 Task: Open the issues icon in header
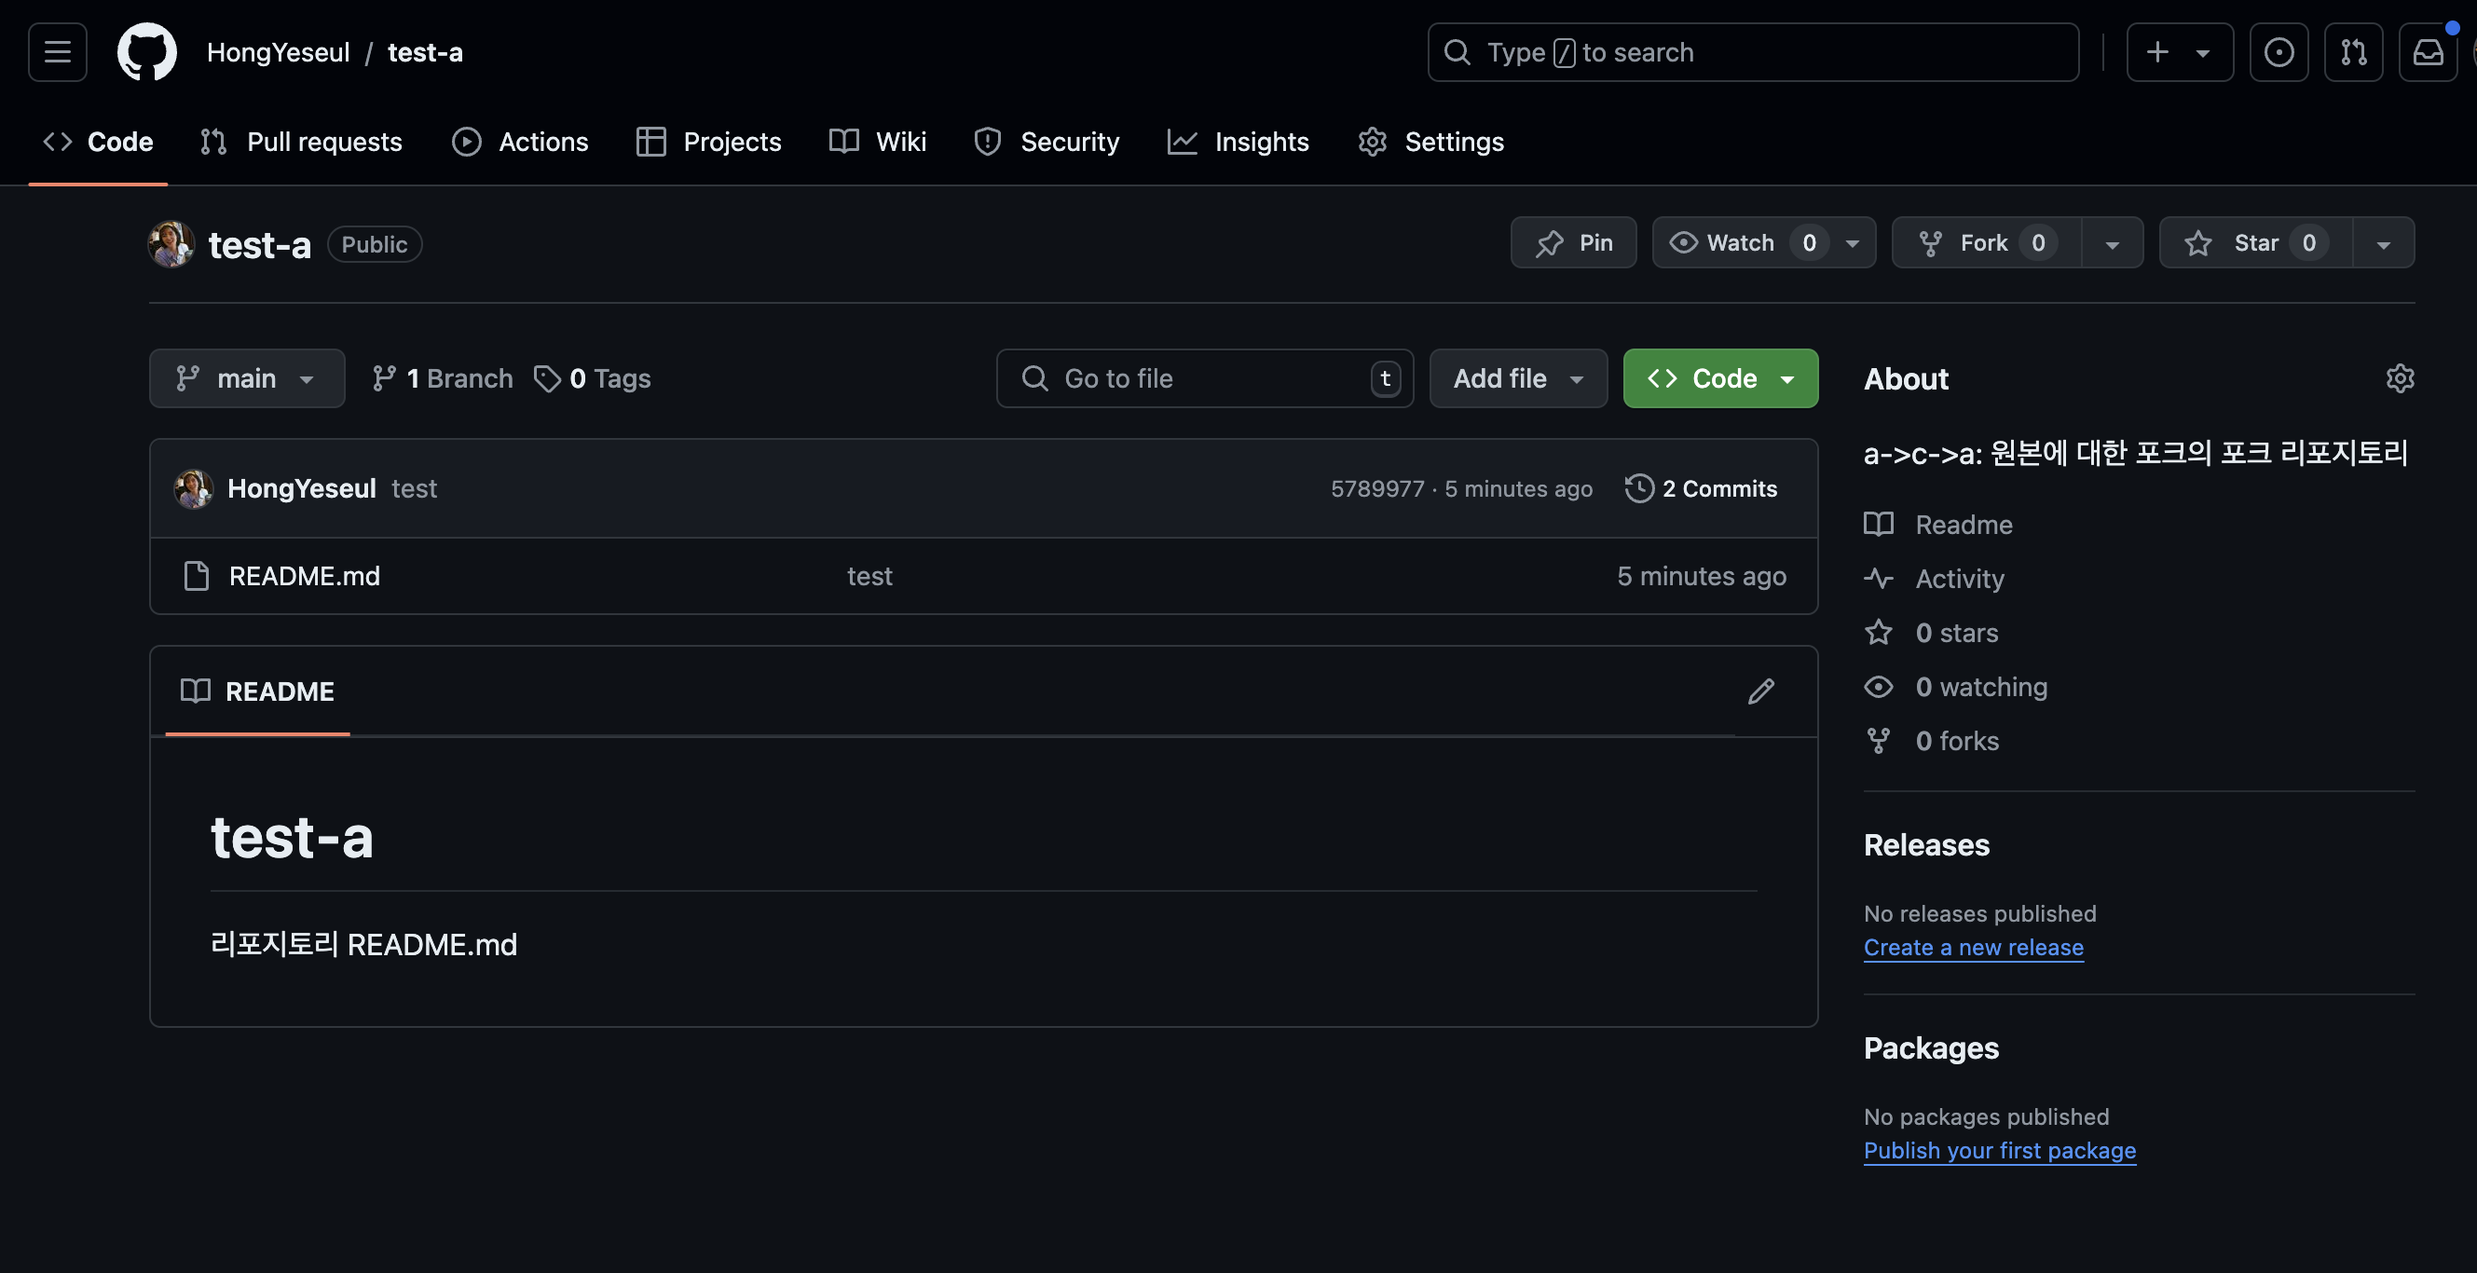coord(2278,52)
